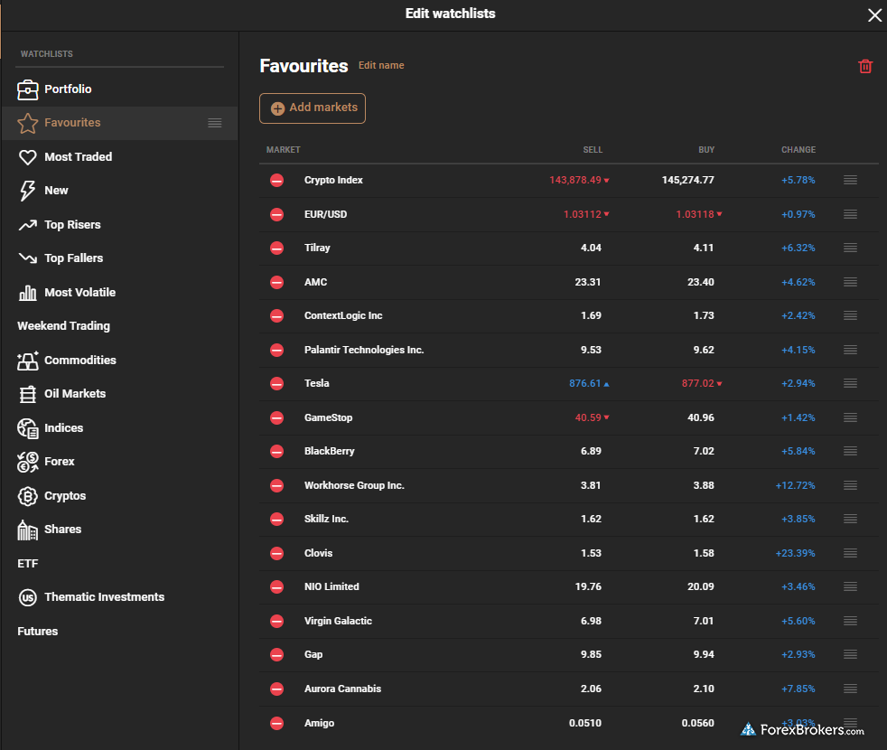Remove Crypto Index with its red minus icon
The image size is (887, 750).
point(276,181)
